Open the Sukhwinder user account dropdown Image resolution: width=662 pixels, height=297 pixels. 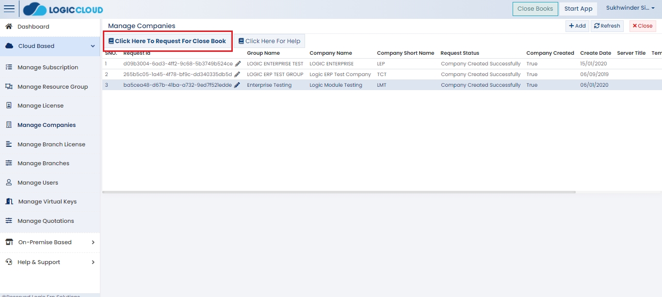[630, 8]
